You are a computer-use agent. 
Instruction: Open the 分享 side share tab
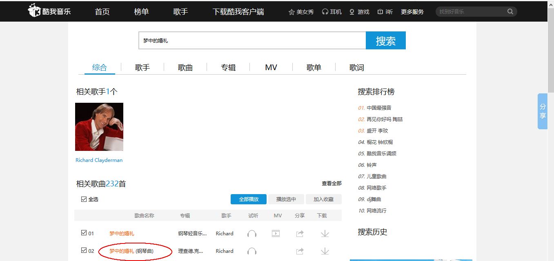543,111
